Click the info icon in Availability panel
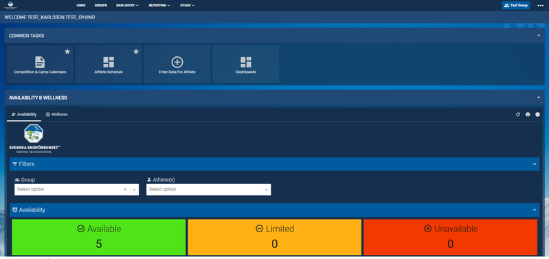This screenshot has height=259, width=549. tap(537, 115)
